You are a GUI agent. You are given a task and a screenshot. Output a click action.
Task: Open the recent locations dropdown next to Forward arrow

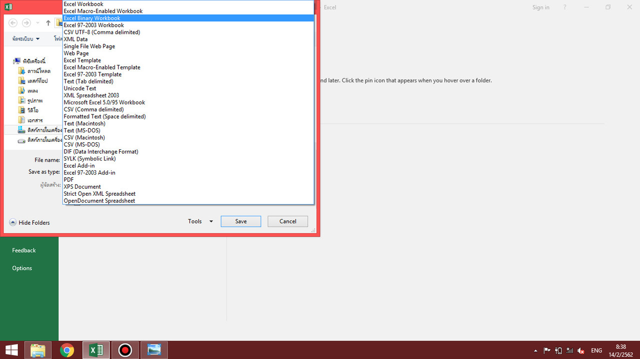(x=37, y=23)
